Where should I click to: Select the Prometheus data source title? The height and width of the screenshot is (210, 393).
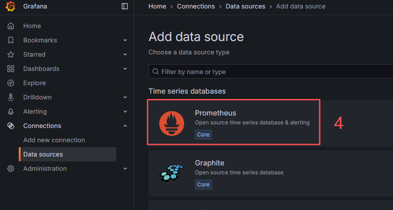pos(216,113)
